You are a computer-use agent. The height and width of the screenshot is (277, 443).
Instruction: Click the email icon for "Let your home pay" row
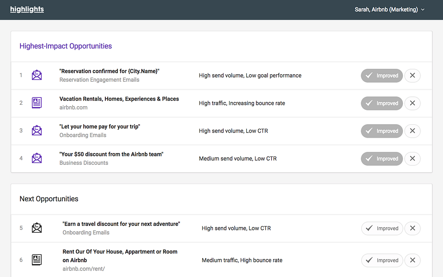click(x=37, y=131)
